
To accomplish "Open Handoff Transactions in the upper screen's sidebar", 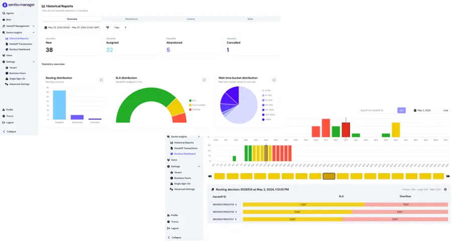I will (x=19, y=44).
